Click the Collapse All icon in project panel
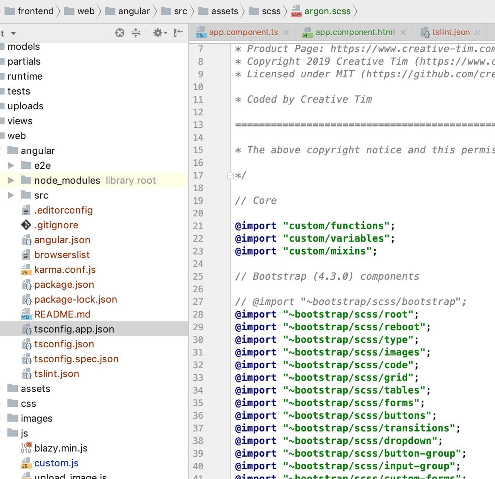 point(136,33)
